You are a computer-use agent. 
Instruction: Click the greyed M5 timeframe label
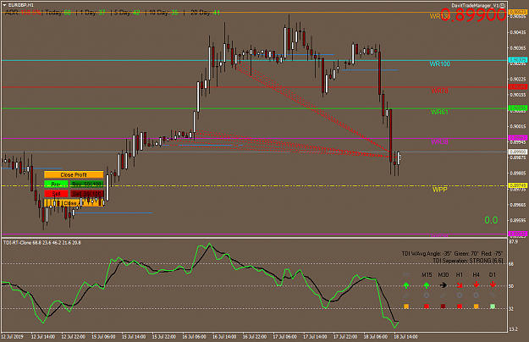click(x=406, y=275)
